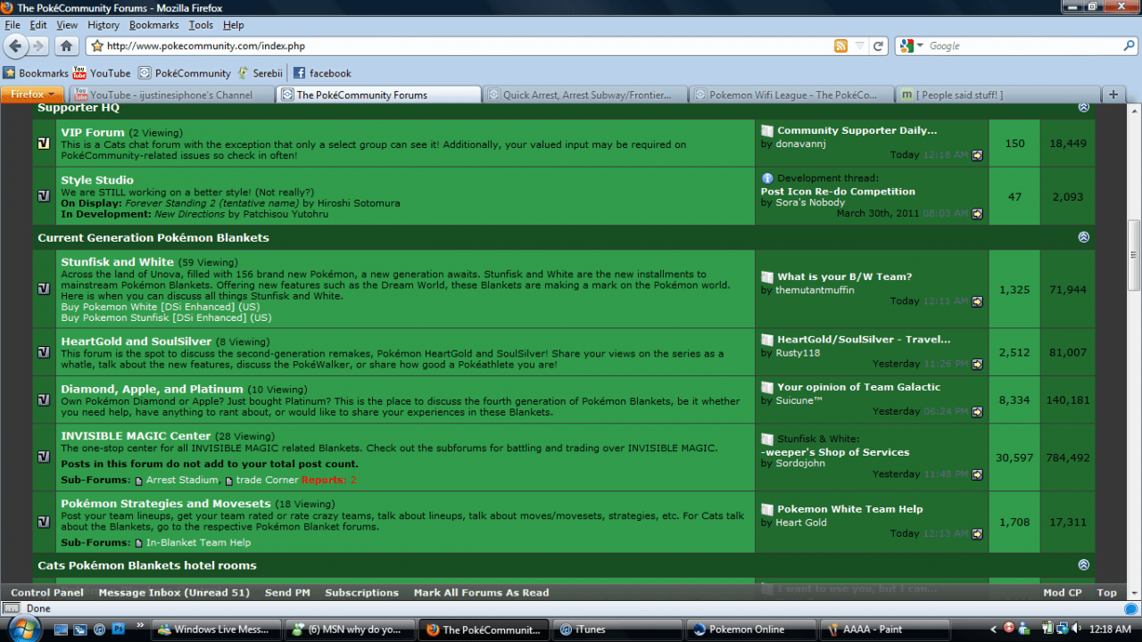Click the forum status icon beside Stunfisk and White
This screenshot has width=1142, height=642.
[x=44, y=288]
